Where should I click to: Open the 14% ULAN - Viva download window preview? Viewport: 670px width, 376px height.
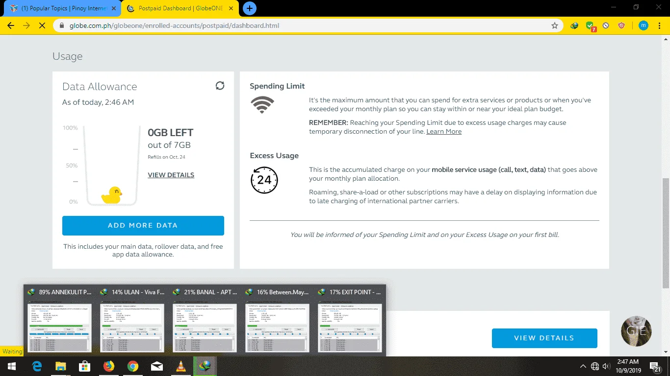click(x=132, y=320)
